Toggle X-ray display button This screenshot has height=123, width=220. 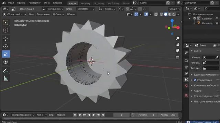(156, 14)
